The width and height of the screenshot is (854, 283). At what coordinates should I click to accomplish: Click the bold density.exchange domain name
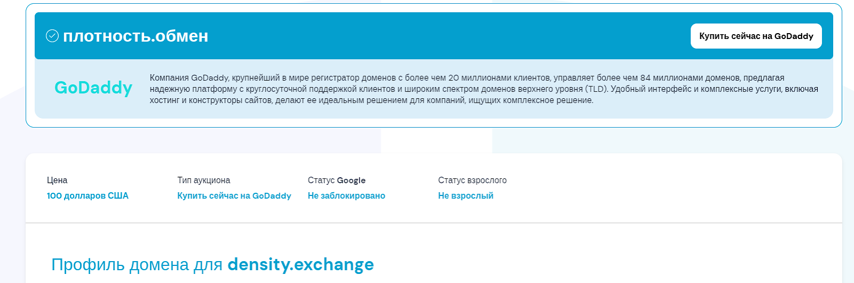tap(301, 265)
